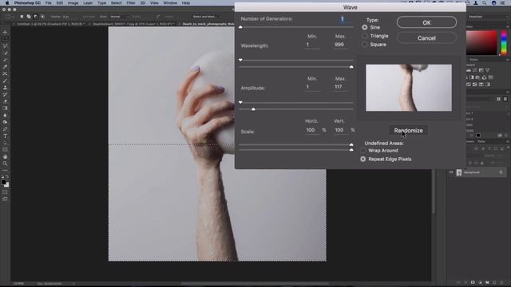The width and height of the screenshot is (511, 287).
Task: Open the marquee tool preset picker
Action: point(10,17)
